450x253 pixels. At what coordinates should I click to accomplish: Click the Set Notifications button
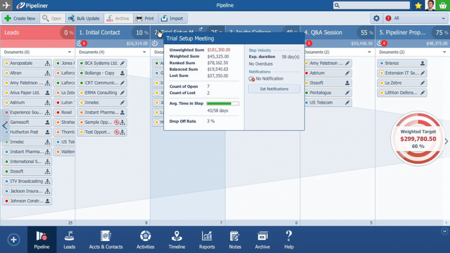click(274, 89)
